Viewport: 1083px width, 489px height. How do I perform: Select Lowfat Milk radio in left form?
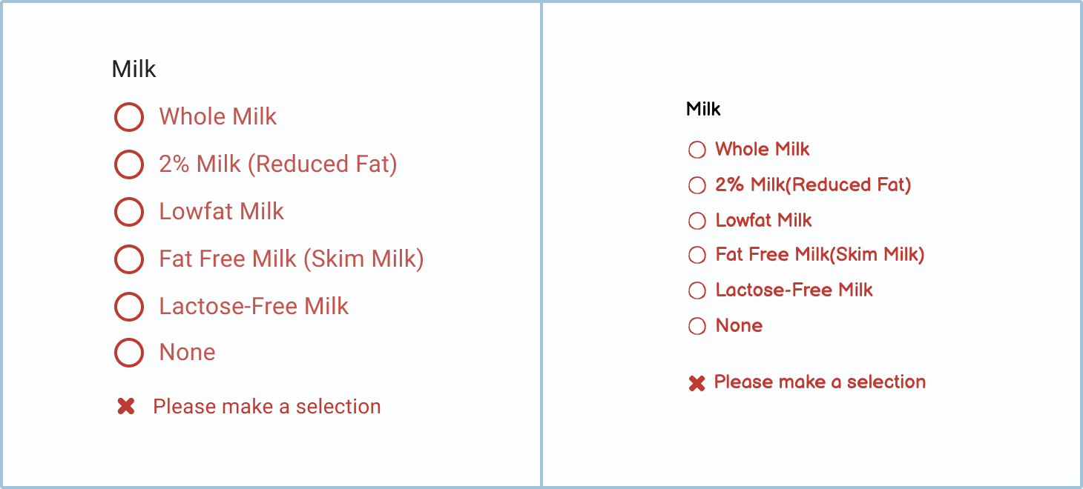coord(129,212)
